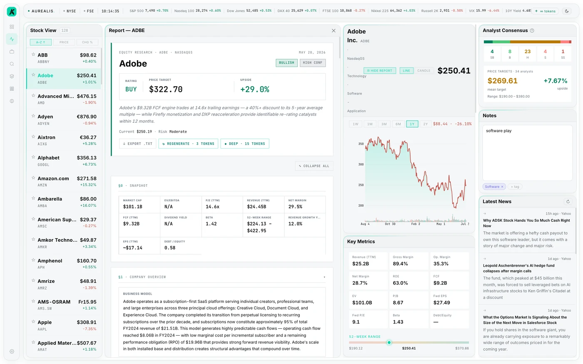Collapse the §1 Company Overview section

(324, 277)
